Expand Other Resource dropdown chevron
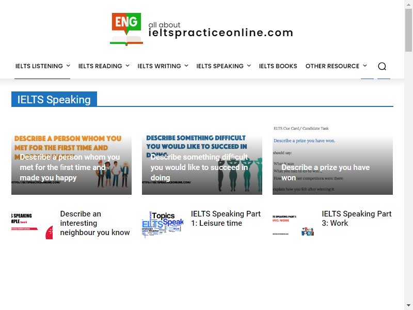The image size is (413, 310). tap(365, 66)
